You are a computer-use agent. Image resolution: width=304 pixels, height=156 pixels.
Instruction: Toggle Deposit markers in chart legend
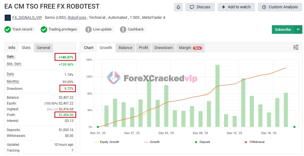click(202, 142)
